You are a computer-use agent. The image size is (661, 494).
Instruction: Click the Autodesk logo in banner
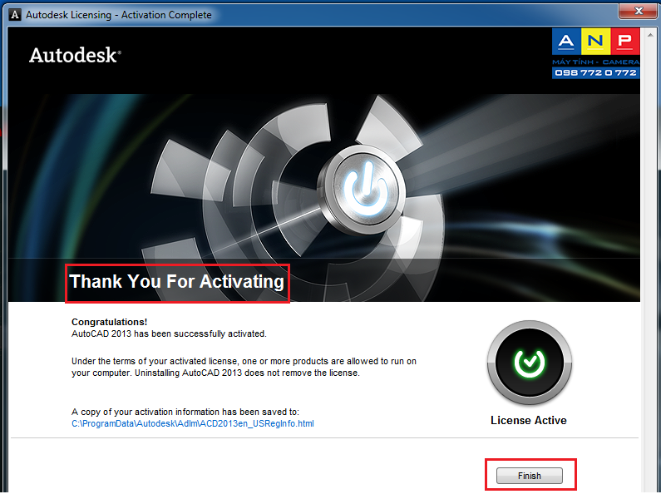(75, 55)
